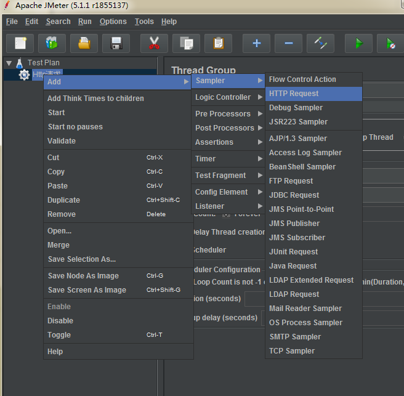
Task: Select HTTP Request sampler
Action: pos(313,94)
